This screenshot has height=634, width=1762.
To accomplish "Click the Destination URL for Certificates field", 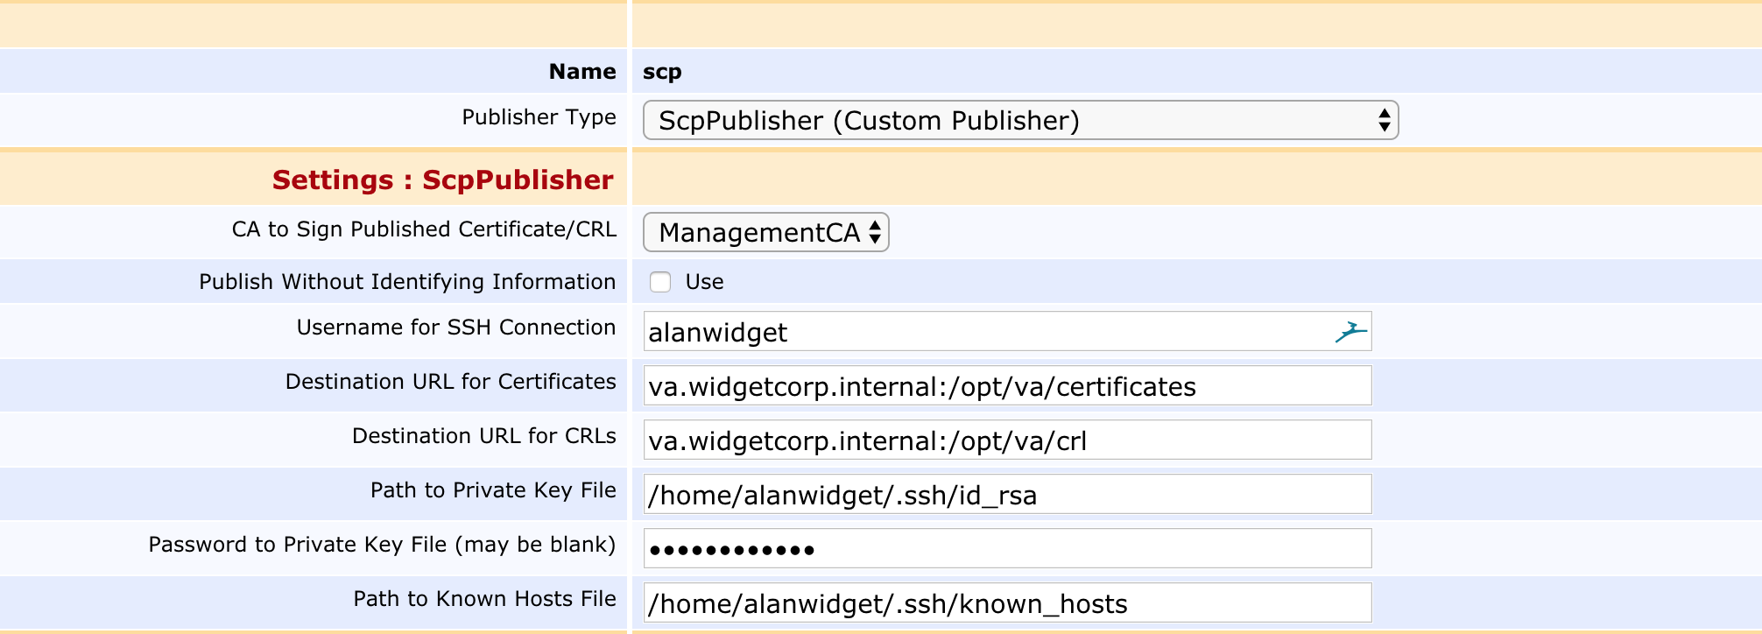I will click(1007, 387).
